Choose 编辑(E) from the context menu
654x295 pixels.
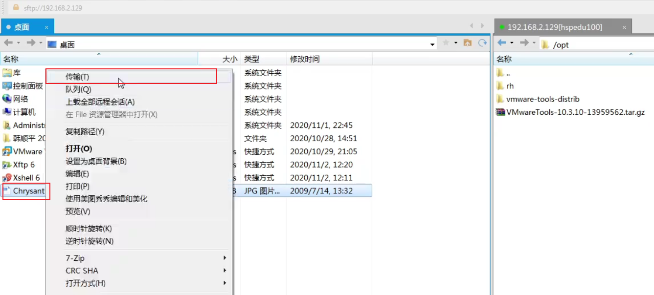139,174
